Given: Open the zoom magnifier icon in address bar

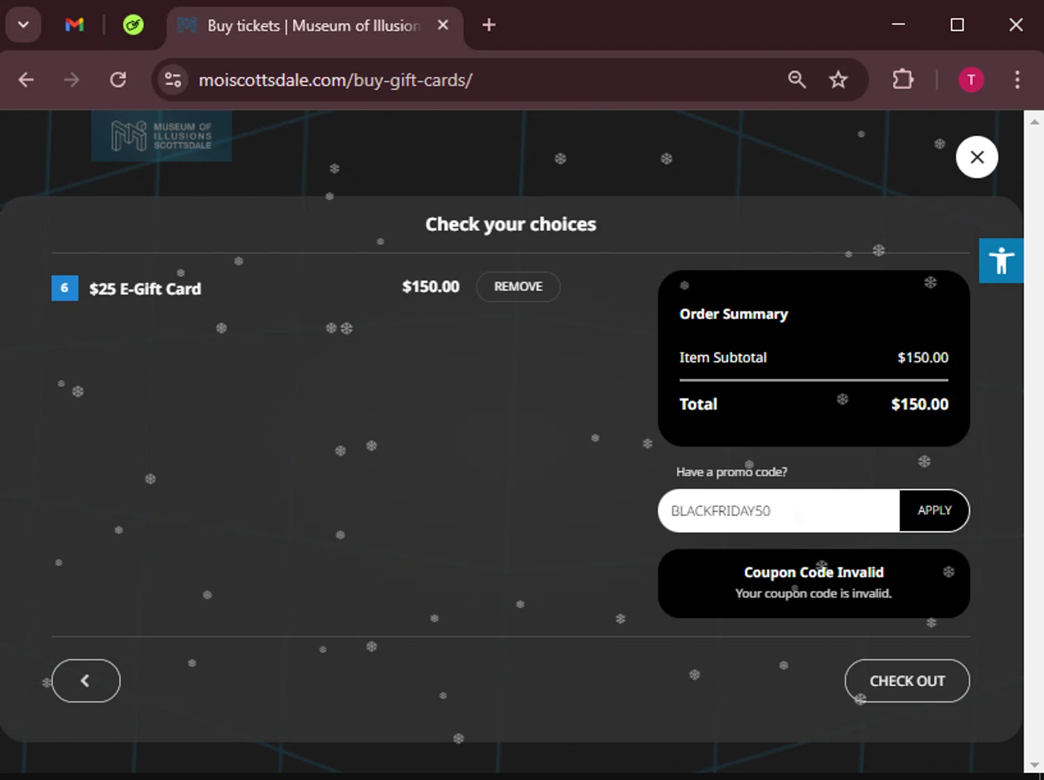Looking at the screenshot, I should [x=797, y=79].
